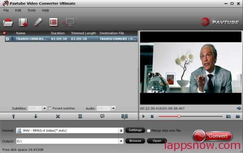Enable the Forced subtitles checkbox
Image resolution: width=243 pixels, height=153 pixels.
click(50, 108)
